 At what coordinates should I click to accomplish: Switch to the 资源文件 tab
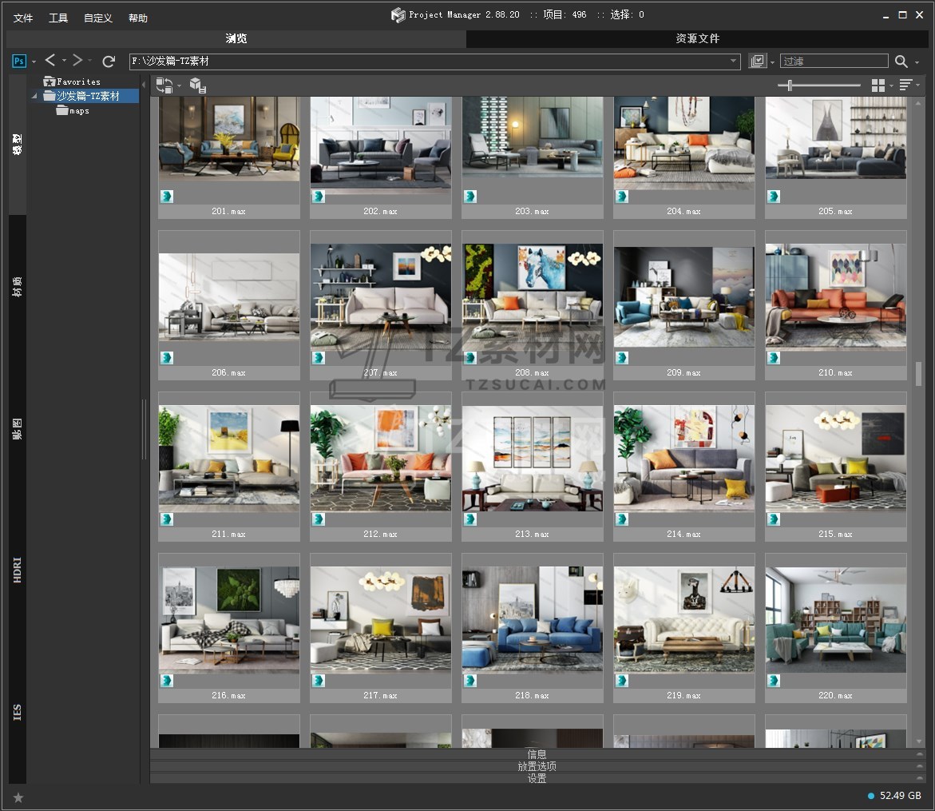697,38
